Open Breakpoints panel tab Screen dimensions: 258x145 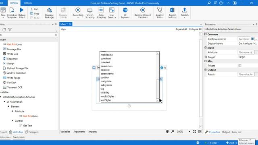(19, 137)
